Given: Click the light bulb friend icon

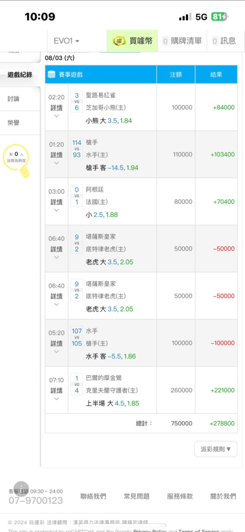Looking at the screenshot, I should pyautogui.click(x=16, y=161).
